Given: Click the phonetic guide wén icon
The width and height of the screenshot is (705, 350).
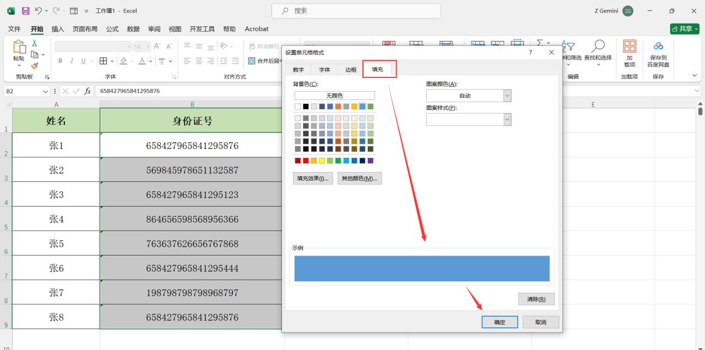Looking at the screenshot, I should pos(162,61).
